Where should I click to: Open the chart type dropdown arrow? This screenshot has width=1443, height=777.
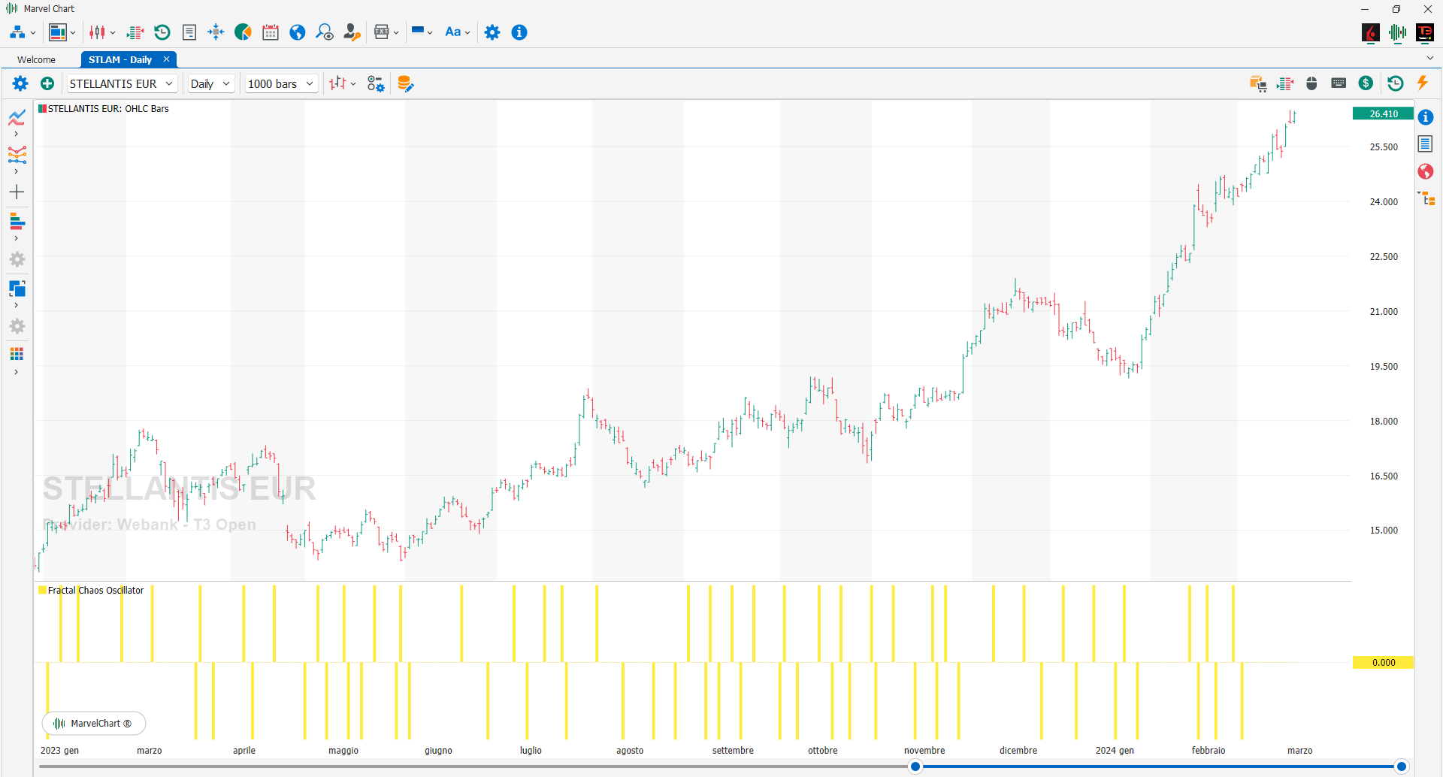click(353, 84)
